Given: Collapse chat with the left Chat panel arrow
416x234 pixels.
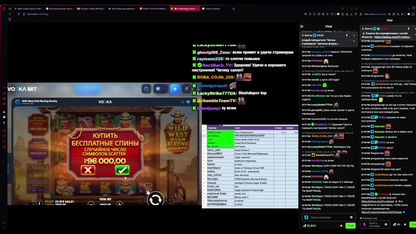Looking at the screenshot, I should (x=302, y=26).
